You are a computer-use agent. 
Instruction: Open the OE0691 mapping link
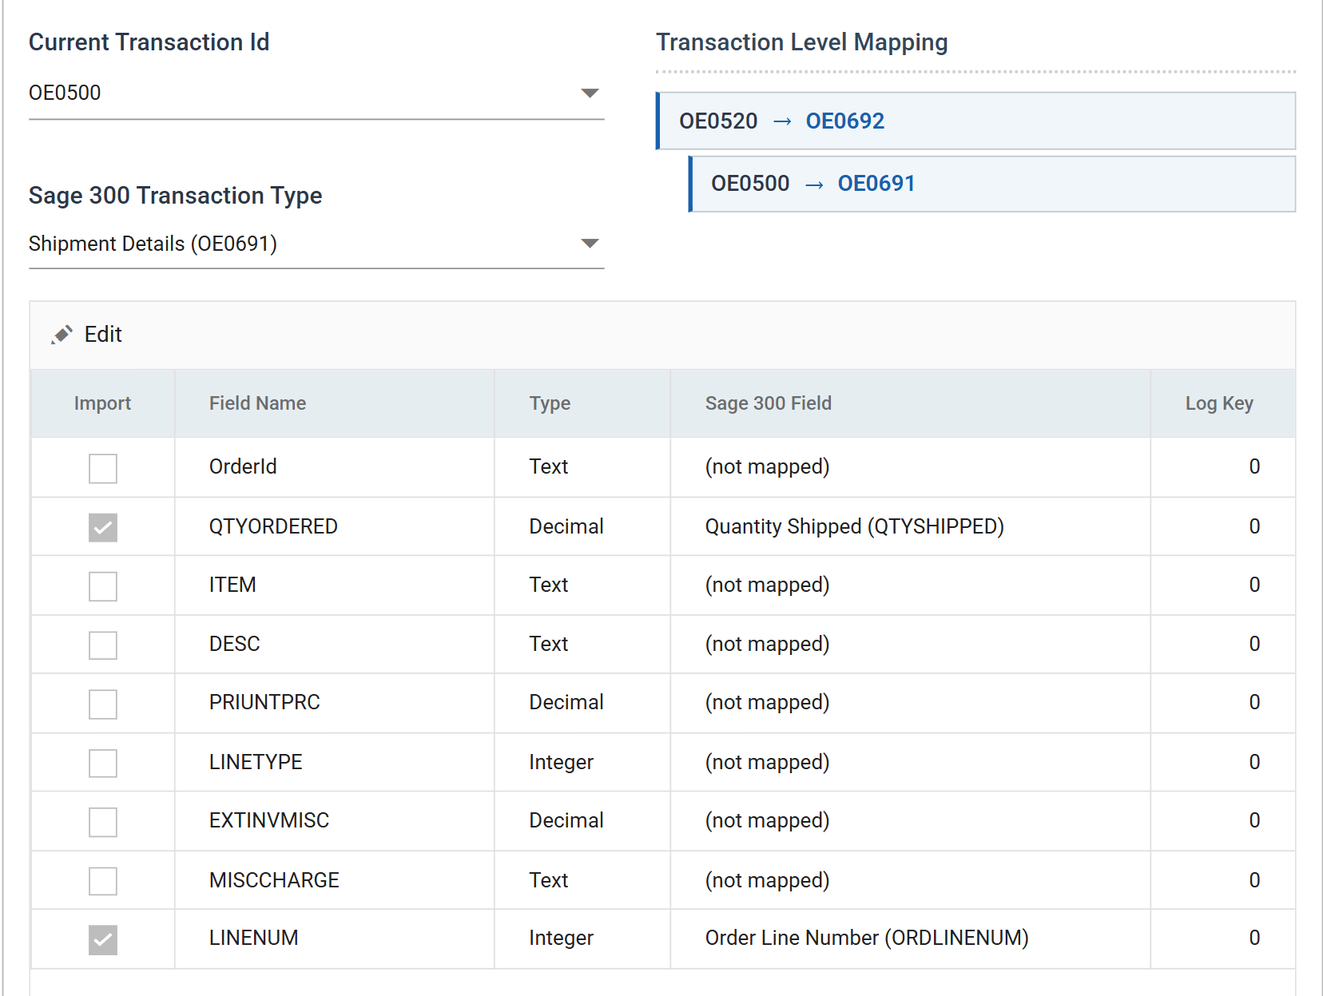(x=876, y=184)
